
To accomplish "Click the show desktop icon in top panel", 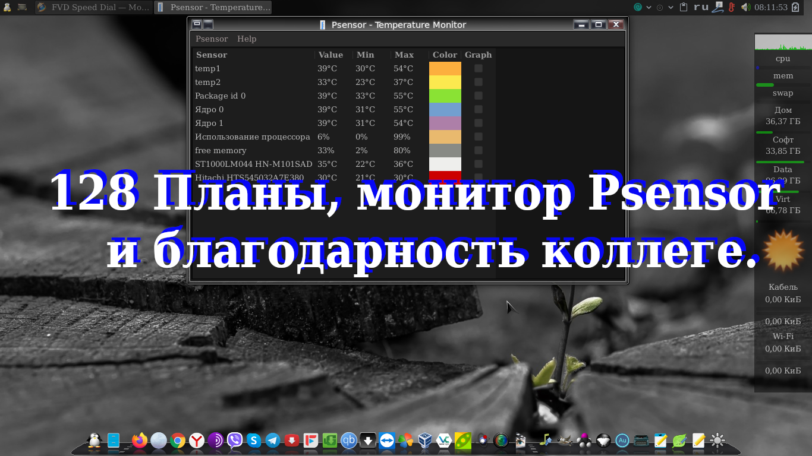I will point(22,7).
